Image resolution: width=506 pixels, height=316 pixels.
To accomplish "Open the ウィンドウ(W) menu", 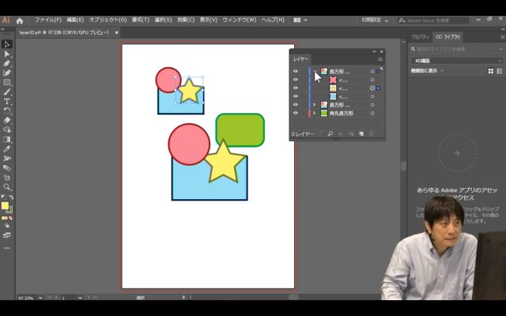I will tap(239, 20).
